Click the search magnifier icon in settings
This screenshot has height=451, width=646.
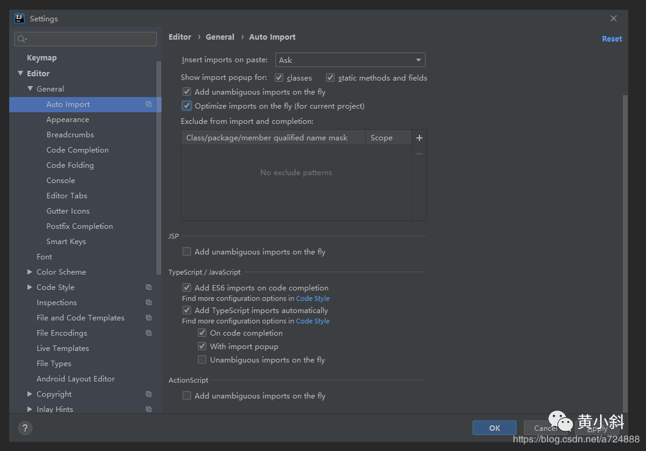tap(22, 39)
